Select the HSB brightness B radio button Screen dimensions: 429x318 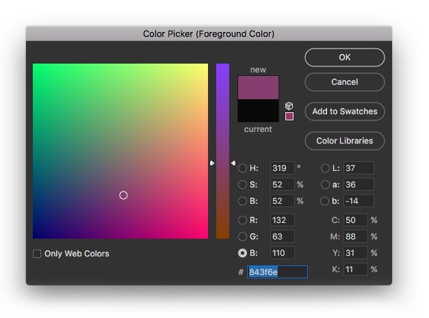coord(242,201)
